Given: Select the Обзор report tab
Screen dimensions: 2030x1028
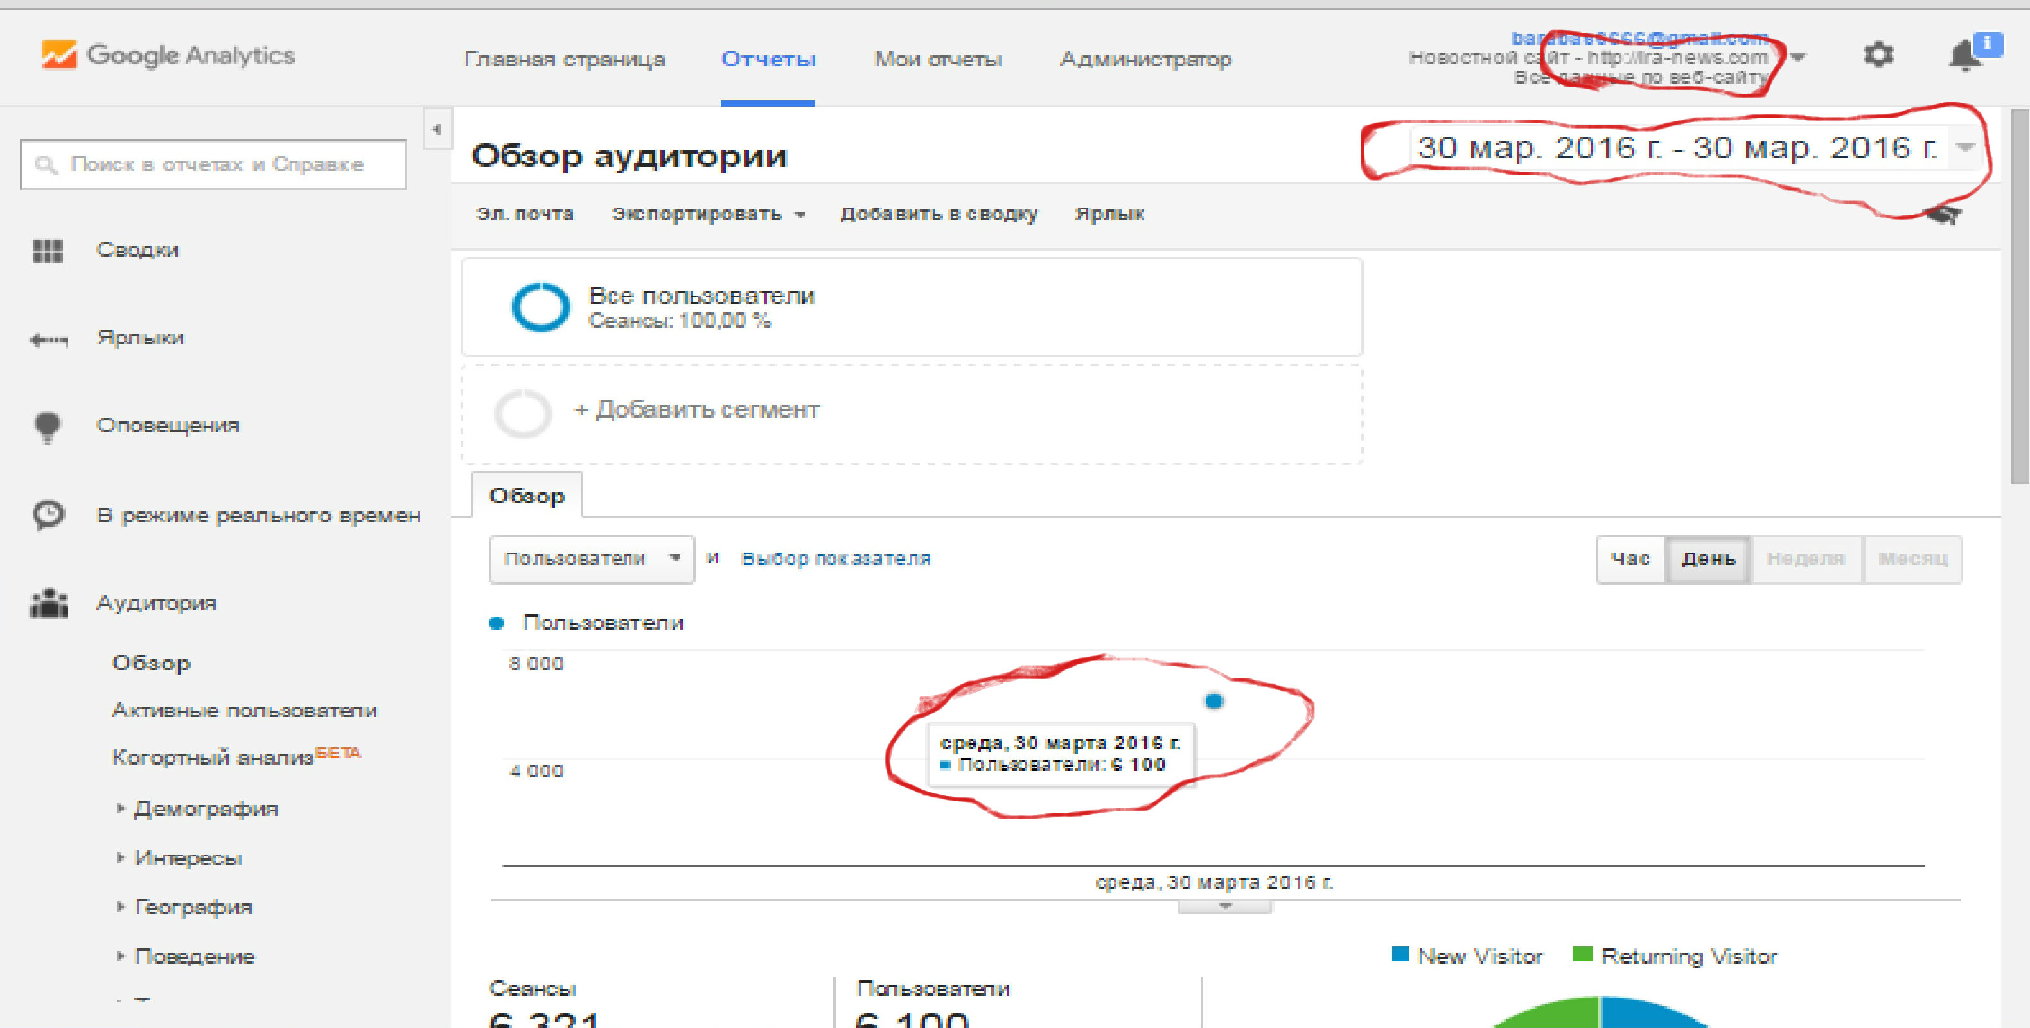Looking at the screenshot, I should pos(526,496).
